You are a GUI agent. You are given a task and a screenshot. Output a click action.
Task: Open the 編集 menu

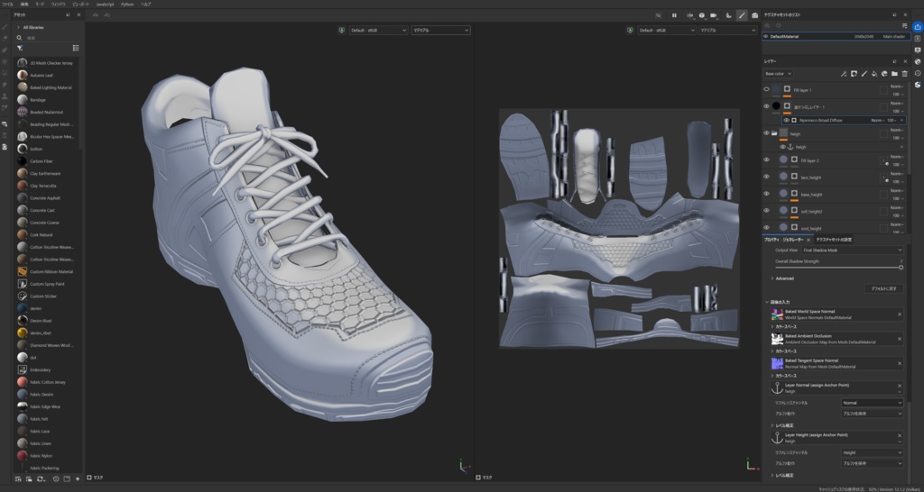(24, 5)
